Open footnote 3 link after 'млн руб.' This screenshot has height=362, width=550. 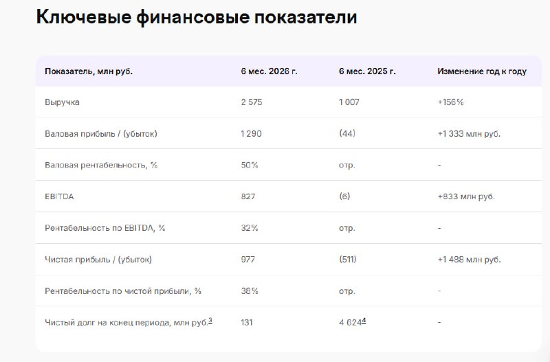(210, 320)
